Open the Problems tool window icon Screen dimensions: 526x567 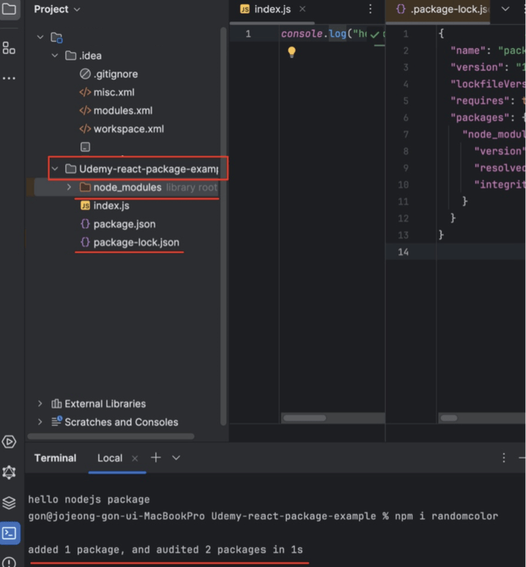point(9,562)
